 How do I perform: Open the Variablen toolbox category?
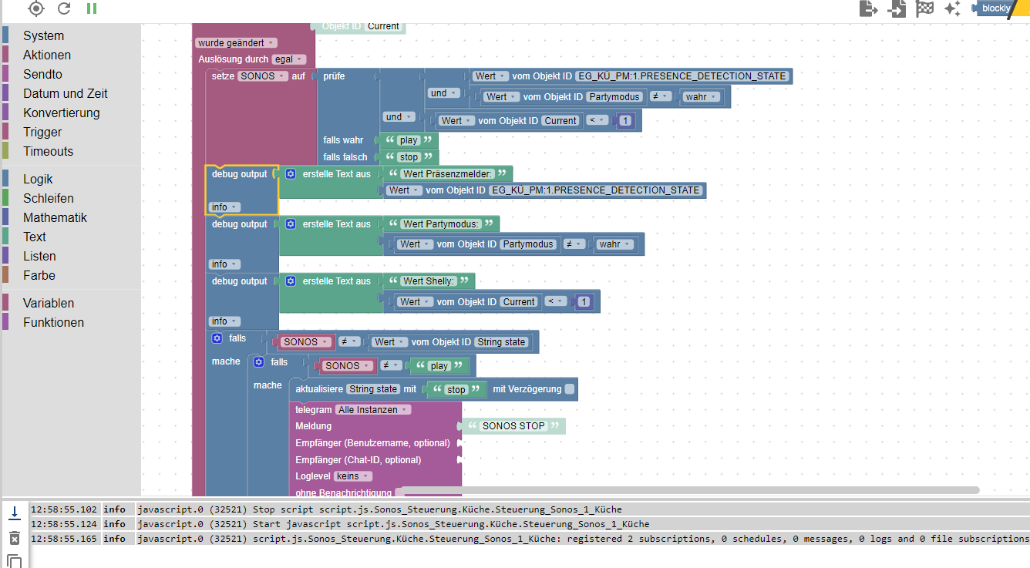point(48,303)
